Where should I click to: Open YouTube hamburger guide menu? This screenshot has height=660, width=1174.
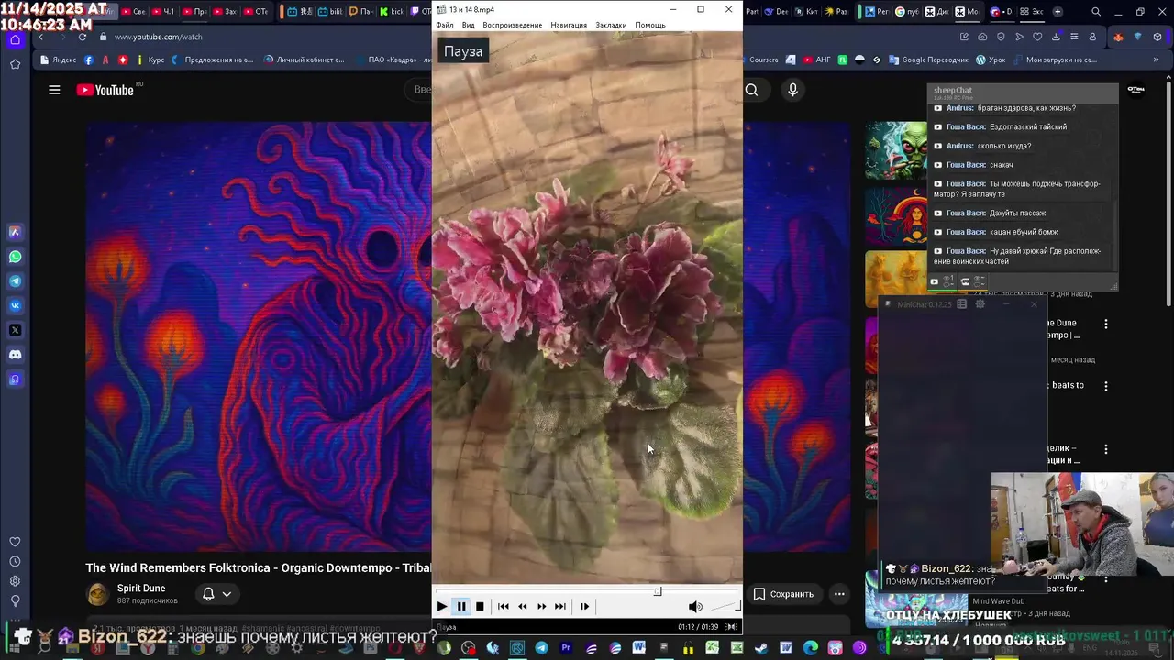coord(54,90)
